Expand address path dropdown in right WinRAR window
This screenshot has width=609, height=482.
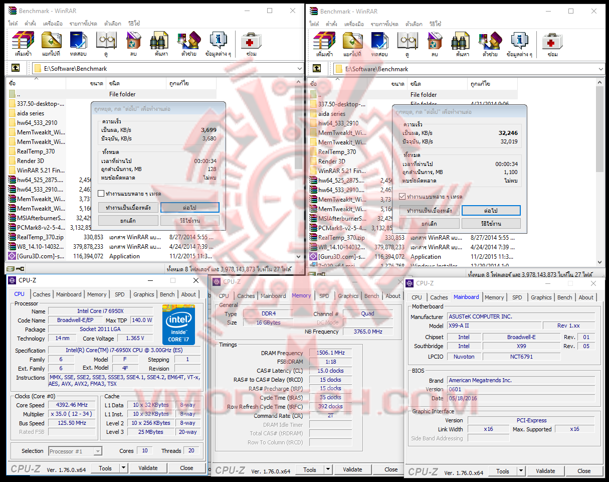pos(600,69)
